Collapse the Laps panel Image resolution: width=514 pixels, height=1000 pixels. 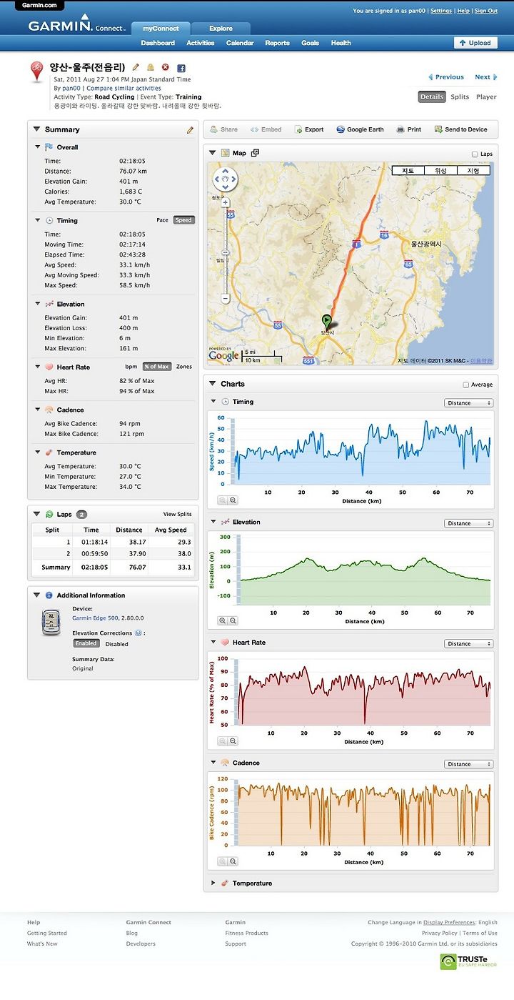(x=37, y=514)
